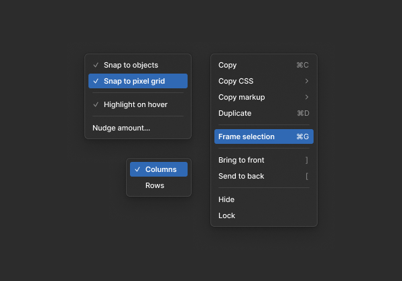Image resolution: width=402 pixels, height=281 pixels.
Task: Turn off Highlight on hover
Action: [x=135, y=104]
